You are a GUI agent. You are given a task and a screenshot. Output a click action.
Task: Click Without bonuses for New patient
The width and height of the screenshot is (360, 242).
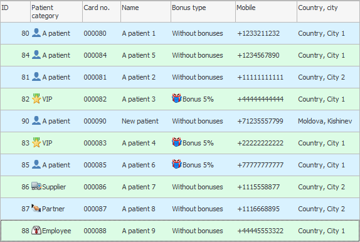pyautogui.click(x=198, y=121)
